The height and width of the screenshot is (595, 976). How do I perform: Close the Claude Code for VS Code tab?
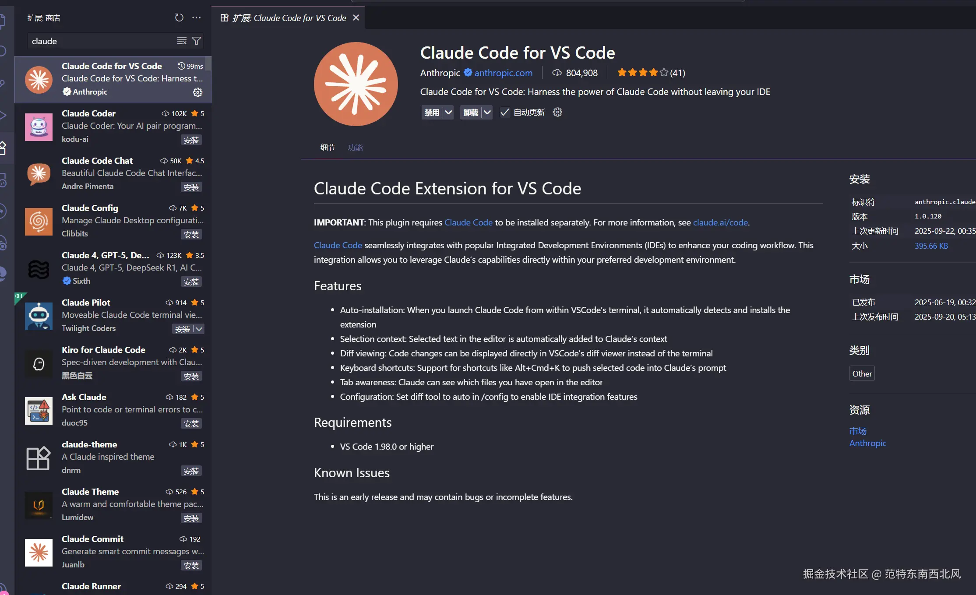click(356, 18)
